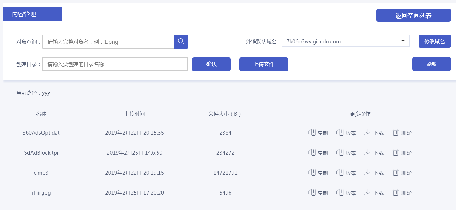456x210 pixels.
Task: Click trash icon for 正面.jpg
Action: click(x=395, y=192)
